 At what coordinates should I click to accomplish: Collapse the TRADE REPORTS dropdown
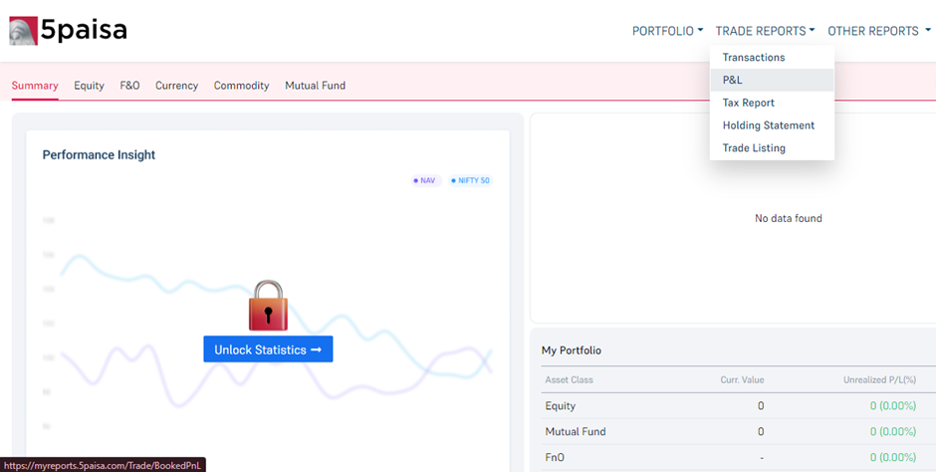coord(765,31)
